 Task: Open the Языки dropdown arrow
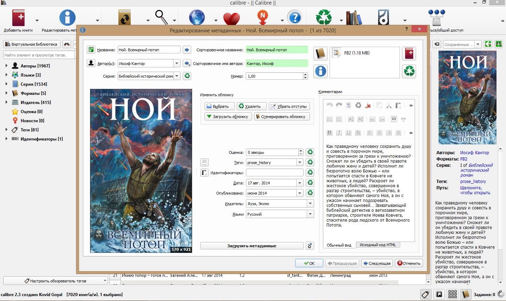coord(310,214)
